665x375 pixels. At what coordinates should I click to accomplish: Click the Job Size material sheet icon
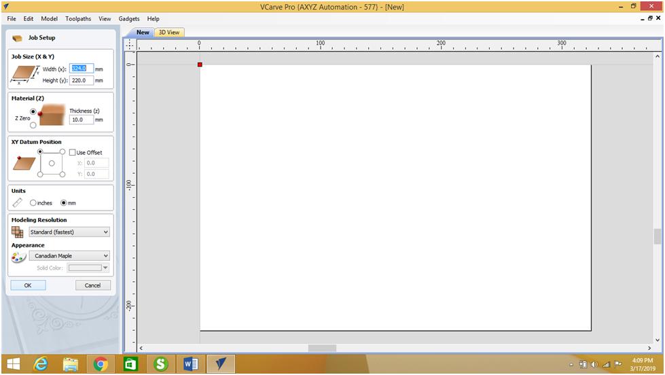(24, 73)
